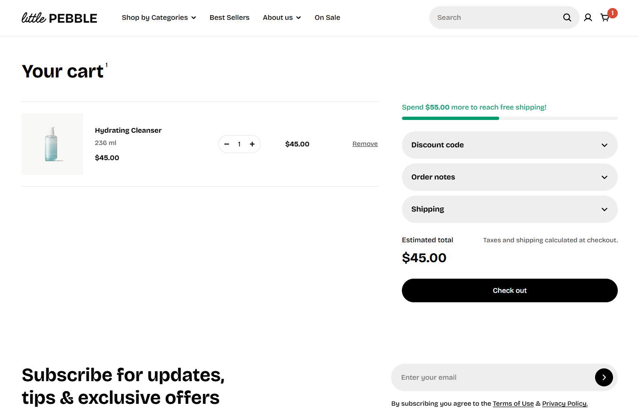The width and height of the screenshot is (639, 418).
Task: Open the shopping cart icon
Action: [x=605, y=17]
